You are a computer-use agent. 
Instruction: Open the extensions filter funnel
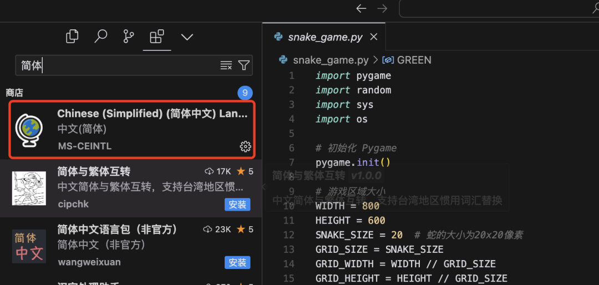tap(243, 65)
